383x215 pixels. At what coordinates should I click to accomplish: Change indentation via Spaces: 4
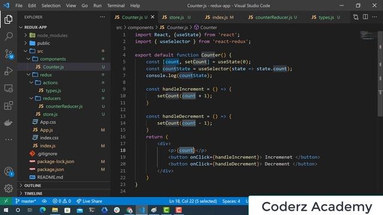point(231,201)
